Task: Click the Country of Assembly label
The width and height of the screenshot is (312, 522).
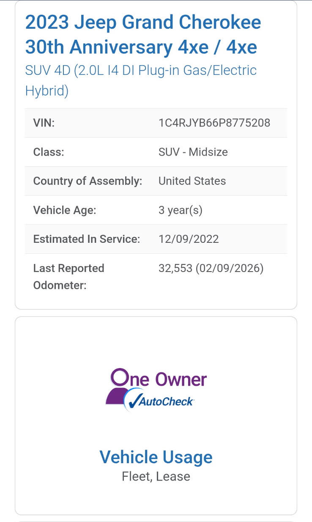Action: 88,181
